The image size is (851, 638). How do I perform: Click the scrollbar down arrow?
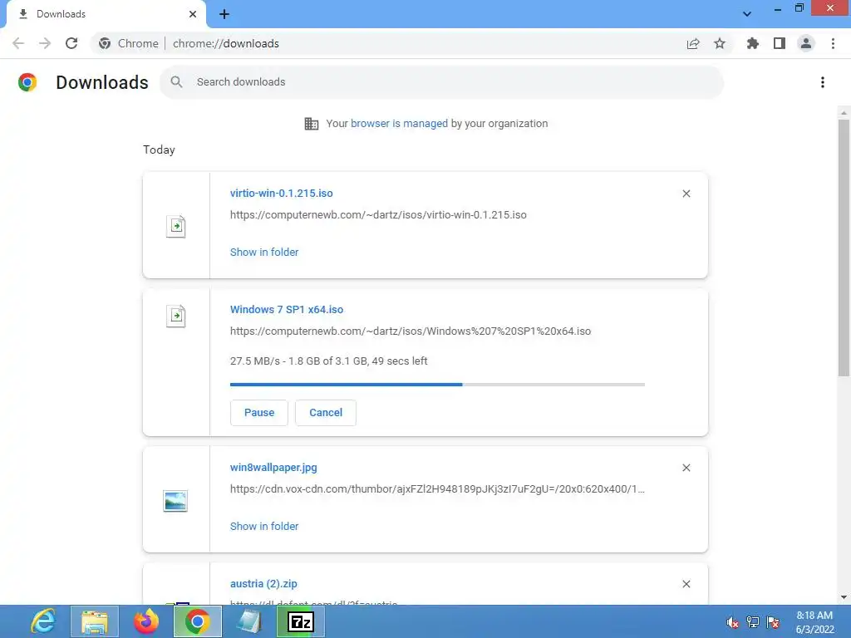coord(844,597)
